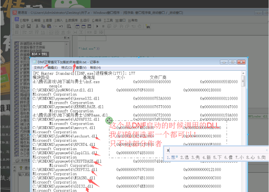
Task: Click the Find magnifier icon in the toolbar
Action: point(69,26)
